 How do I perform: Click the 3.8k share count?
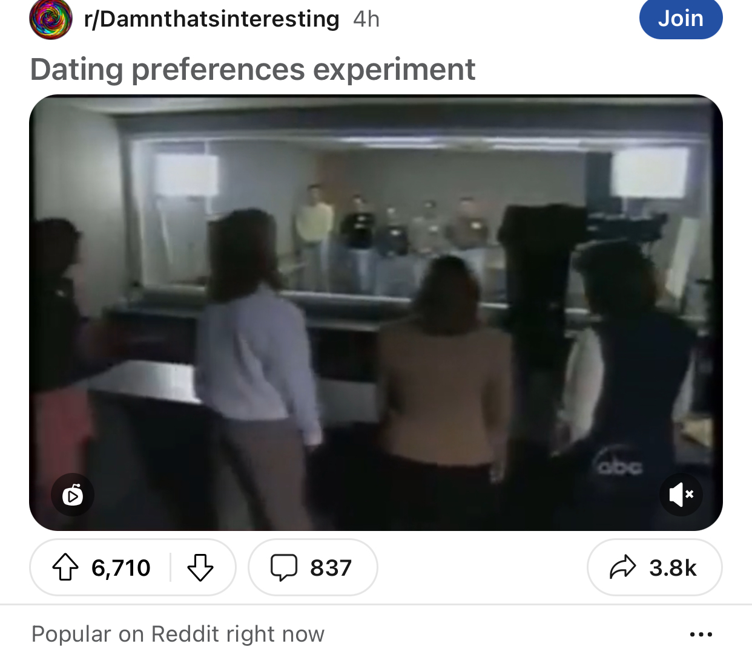click(673, 568)
